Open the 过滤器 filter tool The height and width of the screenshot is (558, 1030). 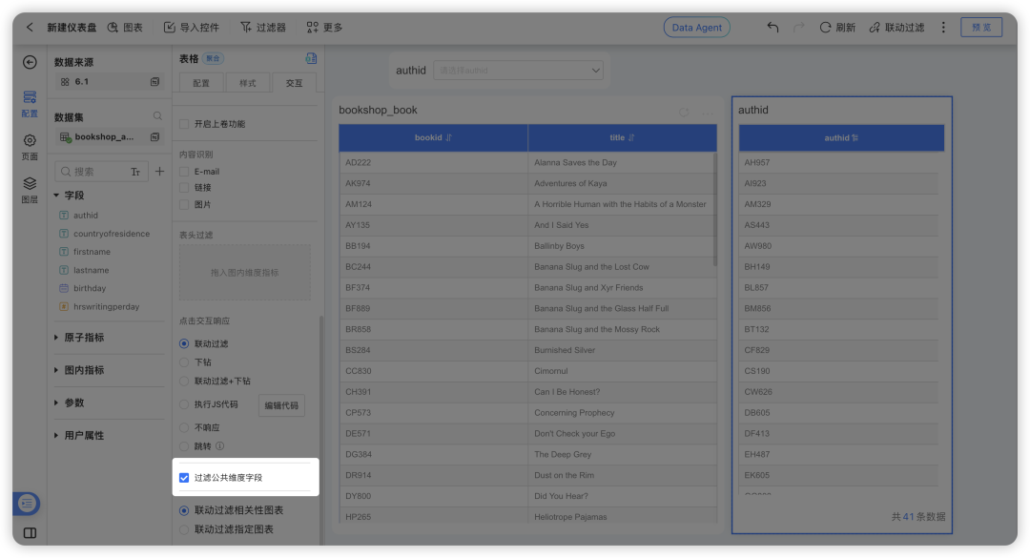click(263, 27)
